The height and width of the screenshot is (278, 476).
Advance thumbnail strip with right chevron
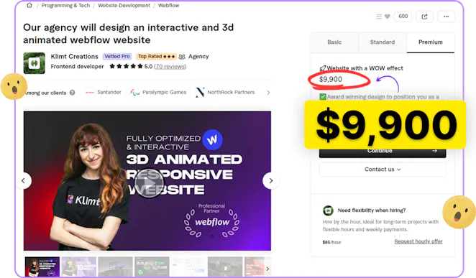coord(267,269)
